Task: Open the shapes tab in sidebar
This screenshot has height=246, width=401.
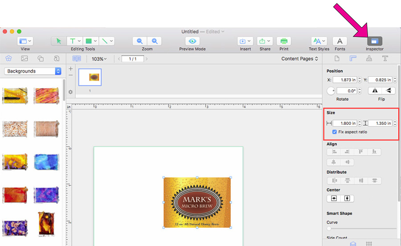Action: tap(41, 58)
